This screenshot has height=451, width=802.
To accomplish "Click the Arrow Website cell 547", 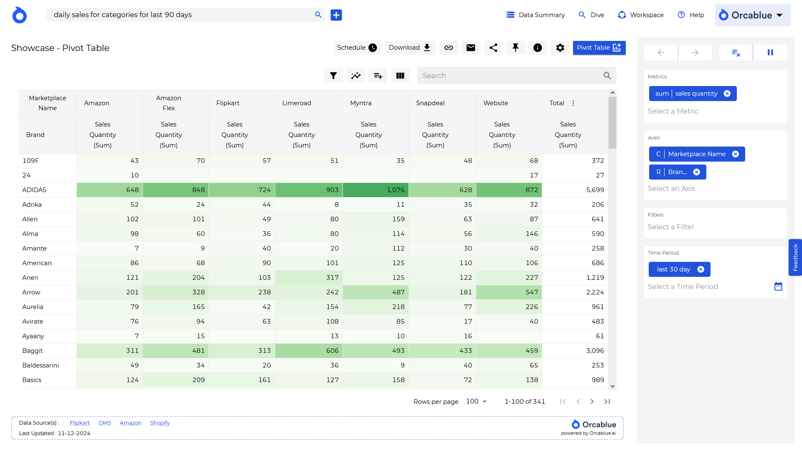I will coord(509,292).
